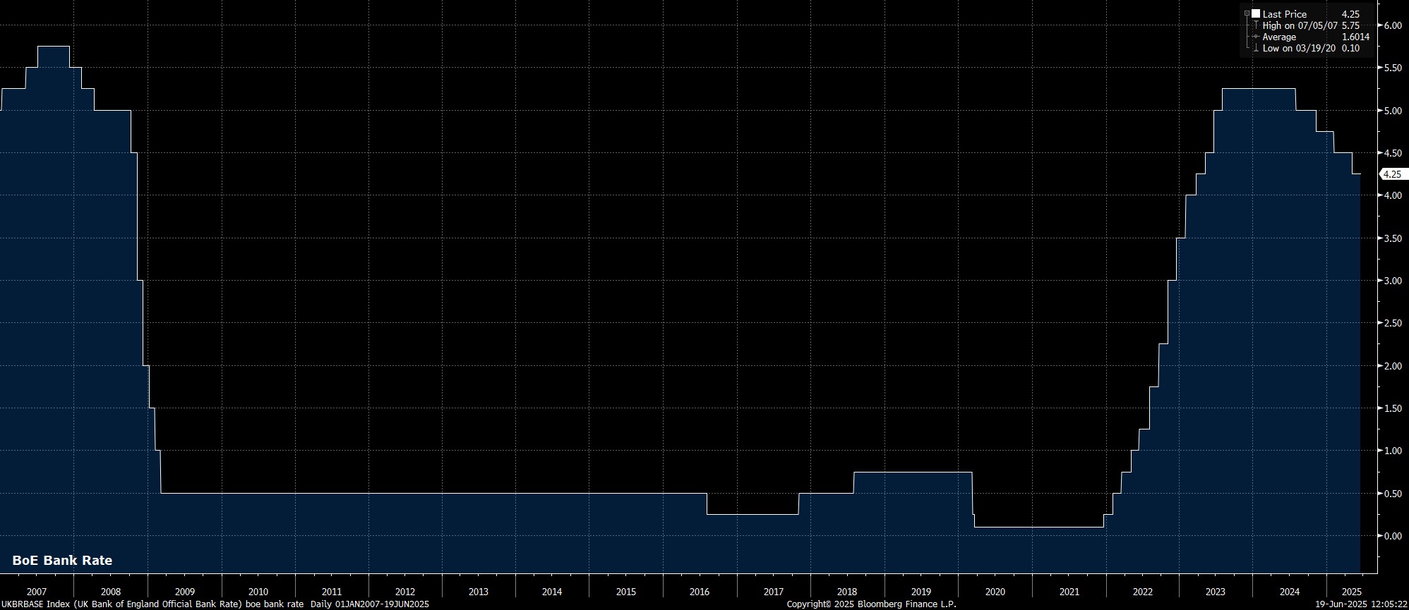
Task: Click the 5.50 label on the y-axis
Action: coord(1392,68)
